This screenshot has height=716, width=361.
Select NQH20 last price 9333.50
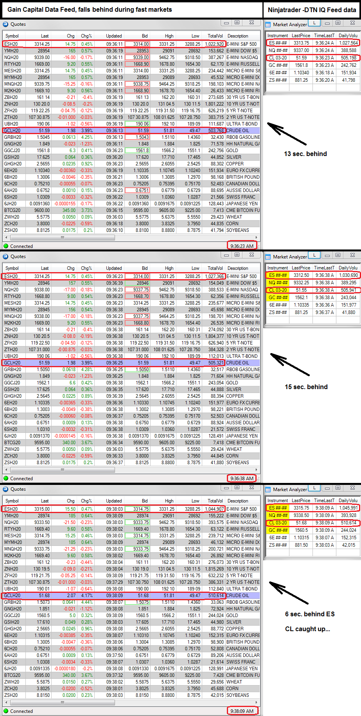[x=38, y=522]
